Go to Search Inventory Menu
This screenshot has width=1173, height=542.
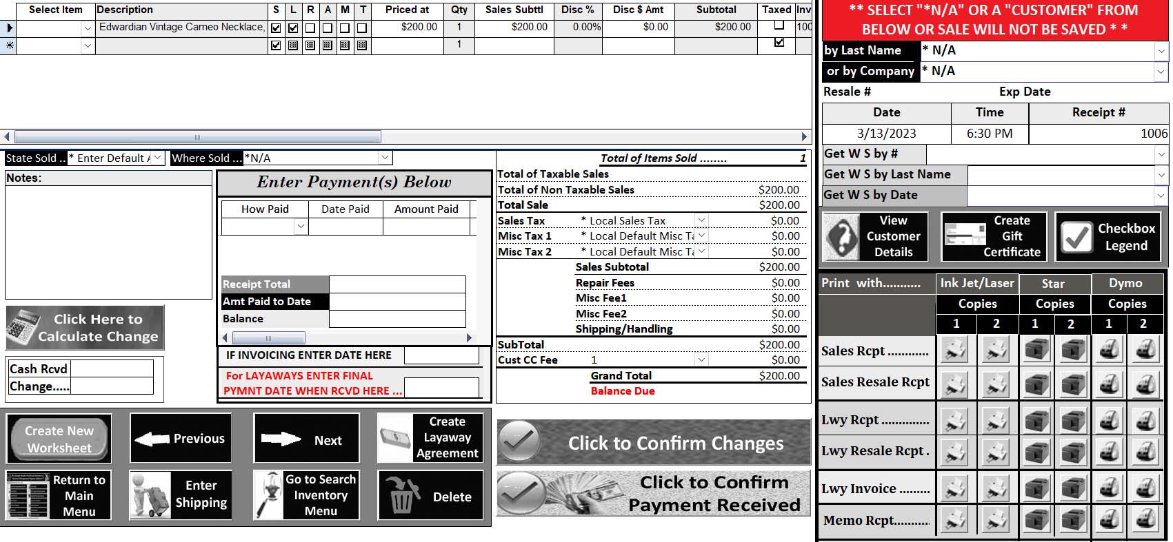(307, 494)
